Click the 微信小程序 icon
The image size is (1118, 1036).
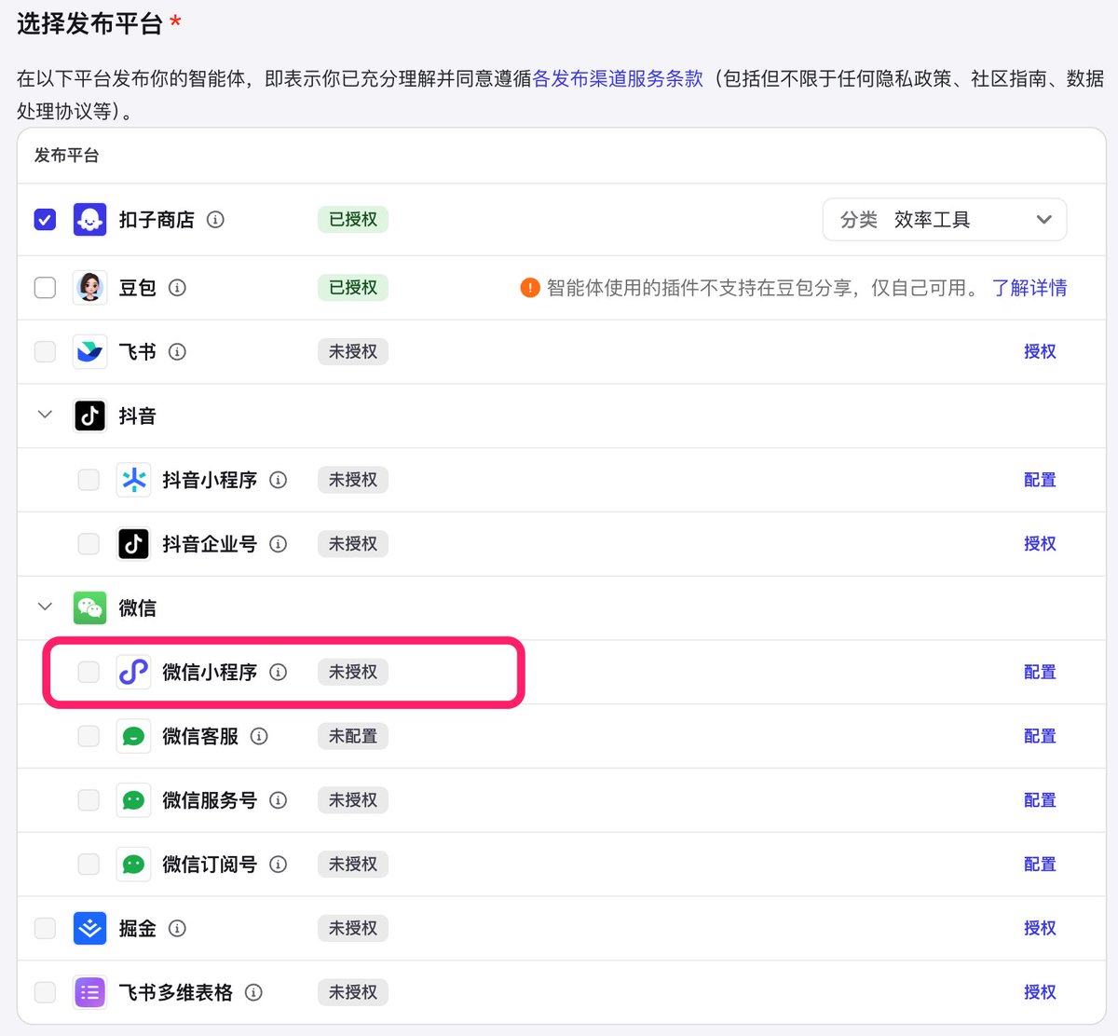coord(133,672)
